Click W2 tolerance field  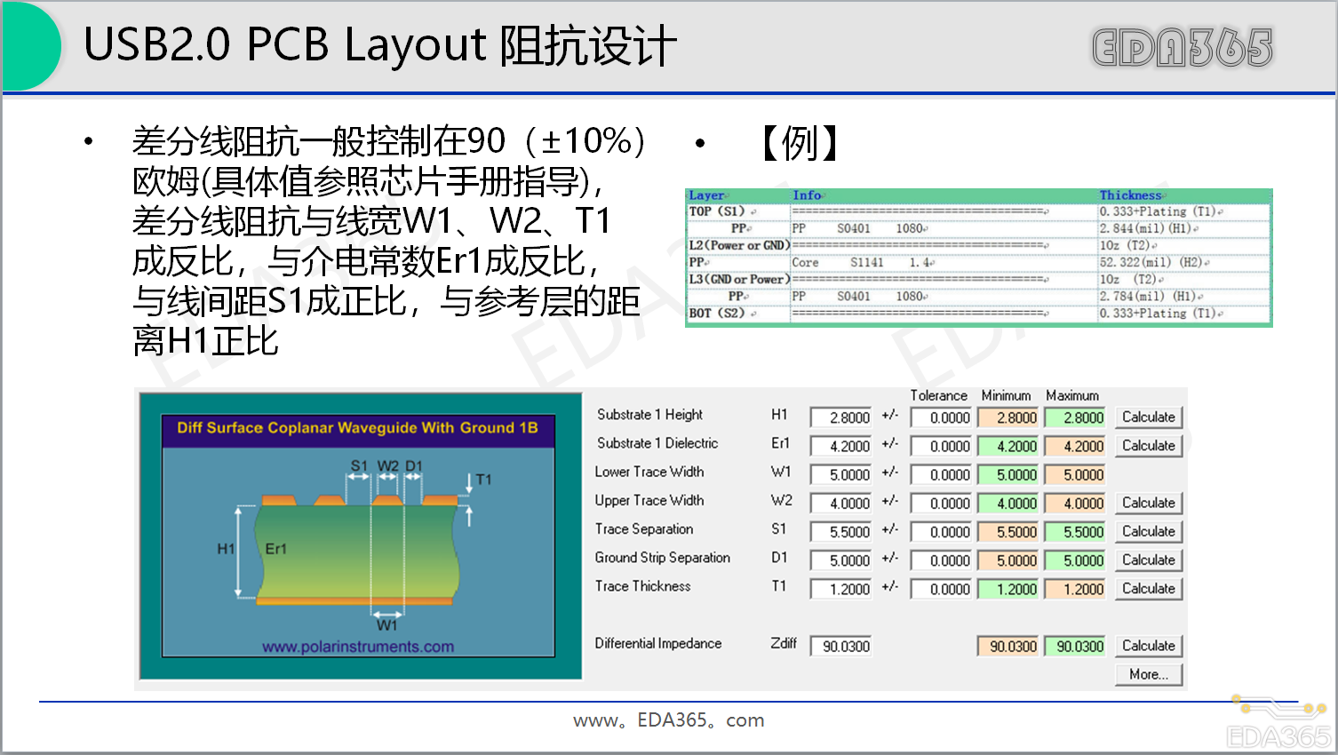[942, 503]
